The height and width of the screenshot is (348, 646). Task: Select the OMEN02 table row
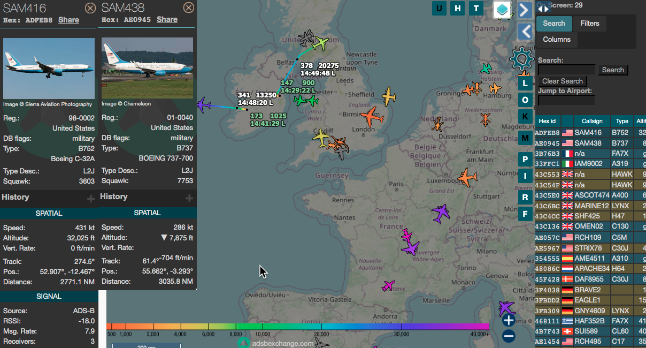click(x=590, y=226)
